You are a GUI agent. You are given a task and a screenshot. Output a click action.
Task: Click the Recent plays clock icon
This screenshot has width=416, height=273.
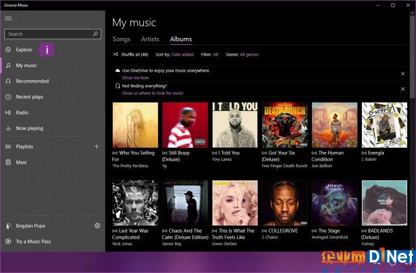8,97
